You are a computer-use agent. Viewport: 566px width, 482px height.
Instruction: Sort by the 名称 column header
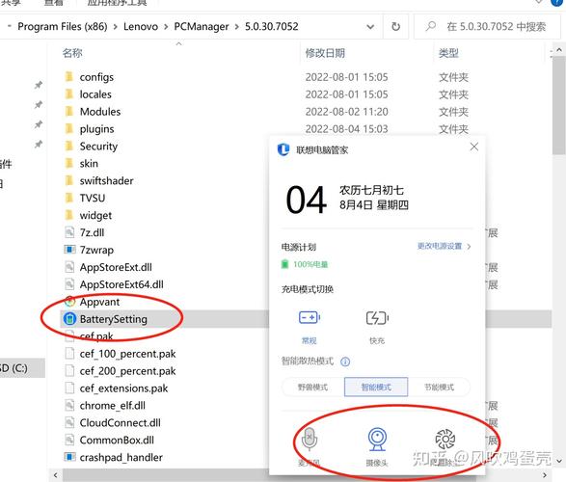[x=72, y=53]
